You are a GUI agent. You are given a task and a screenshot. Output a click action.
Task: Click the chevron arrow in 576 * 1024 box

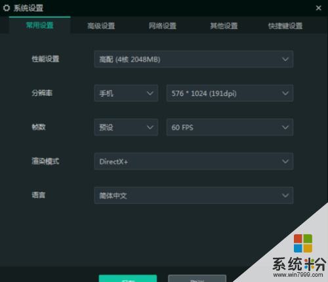pos(285,93)
